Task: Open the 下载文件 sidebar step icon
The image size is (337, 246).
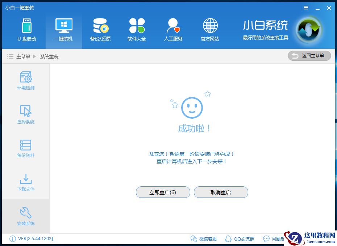Action: point(25,179)
